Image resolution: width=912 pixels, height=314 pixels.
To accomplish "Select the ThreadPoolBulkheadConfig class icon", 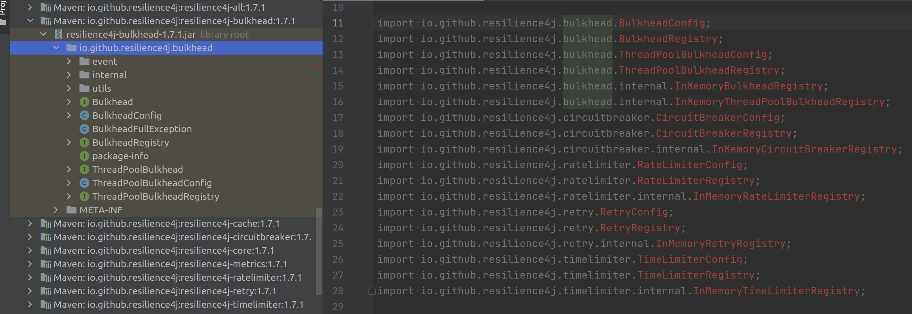I will click(84, 183).
